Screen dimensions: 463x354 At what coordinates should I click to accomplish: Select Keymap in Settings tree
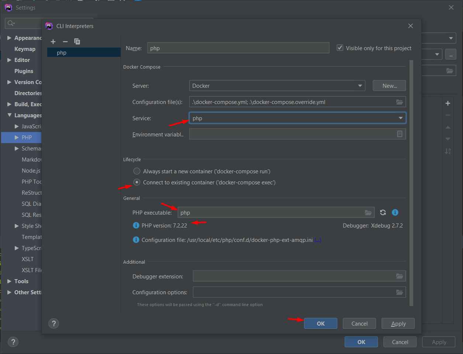(25, 49)
